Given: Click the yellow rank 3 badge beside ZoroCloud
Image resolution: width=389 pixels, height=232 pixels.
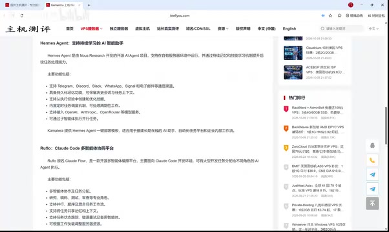Looking at the screenshot, I should point(286,148).
